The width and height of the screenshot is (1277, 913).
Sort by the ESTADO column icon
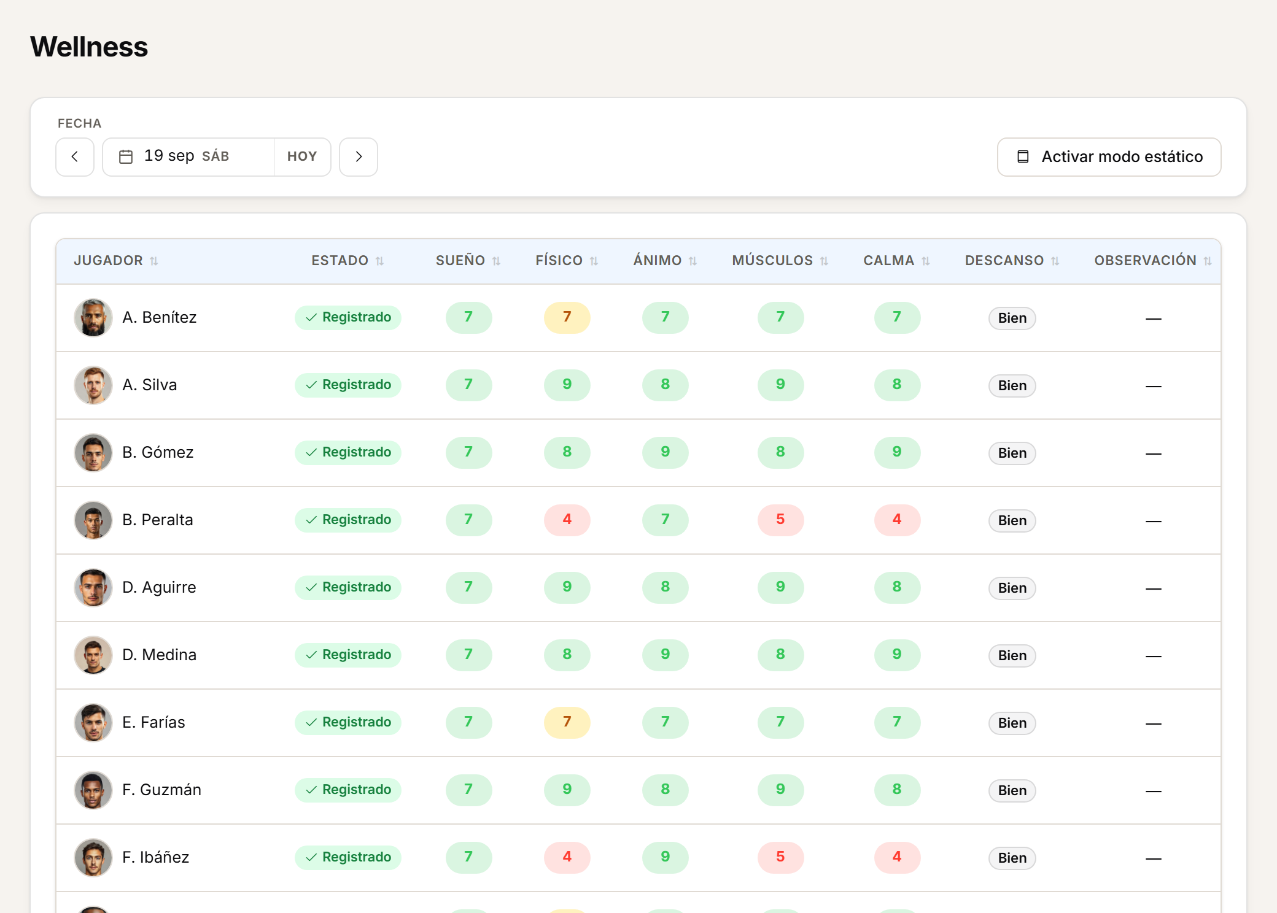pyautogui.click(x=380, y=261)
